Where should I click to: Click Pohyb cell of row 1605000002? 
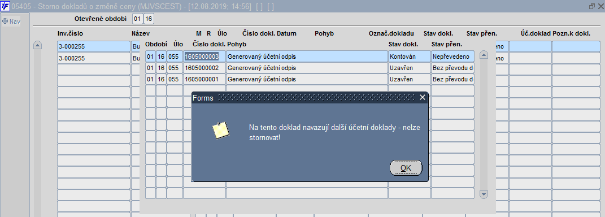[307, 68]
